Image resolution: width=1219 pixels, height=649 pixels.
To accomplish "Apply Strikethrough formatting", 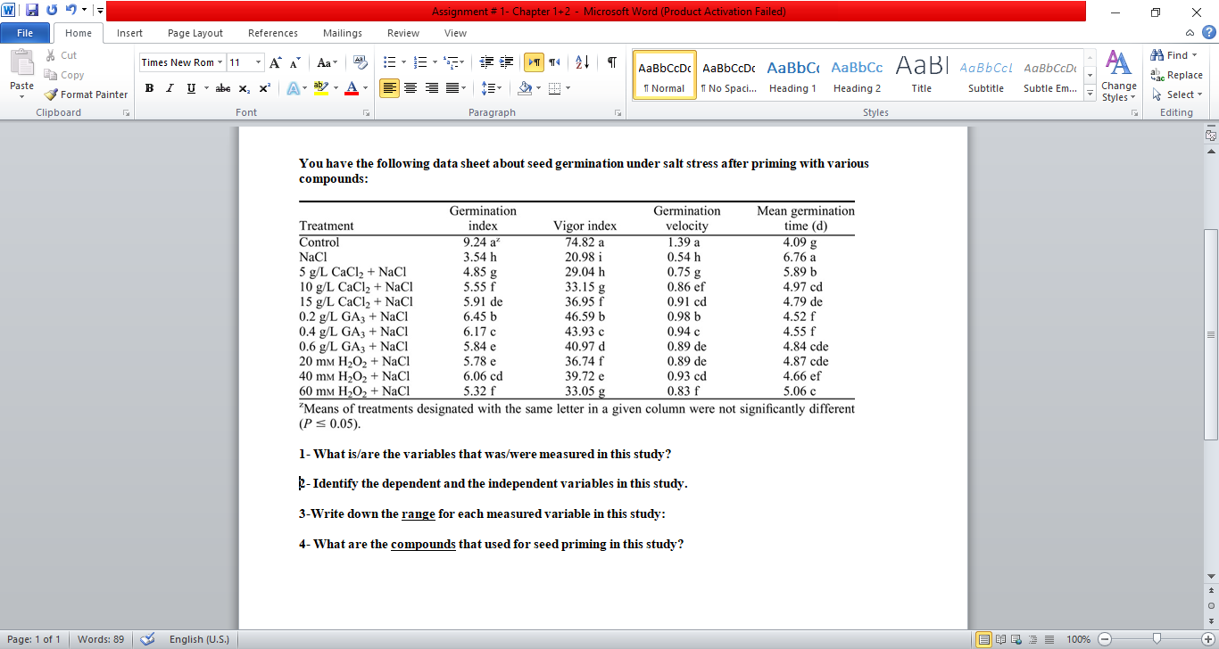I will click(x=222, y=87).
